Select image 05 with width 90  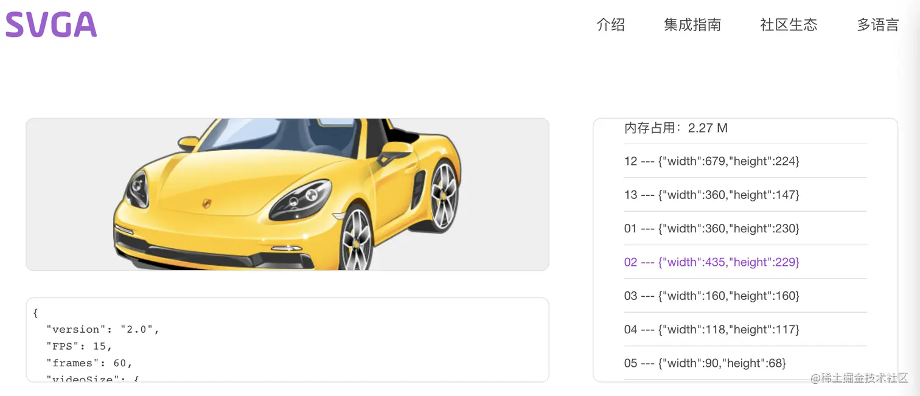click(x=745, y=363)
